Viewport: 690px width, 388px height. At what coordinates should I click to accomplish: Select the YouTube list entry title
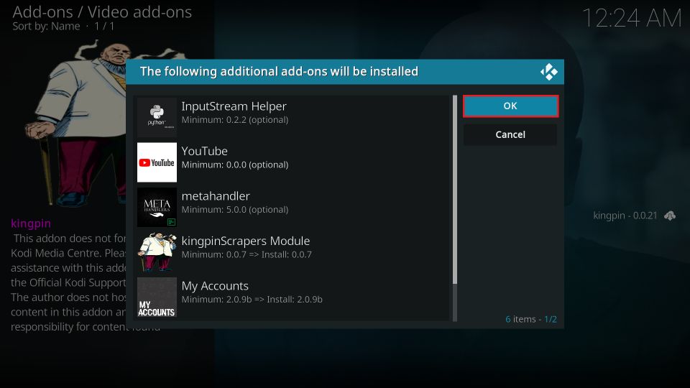click(x=205, y=151)
